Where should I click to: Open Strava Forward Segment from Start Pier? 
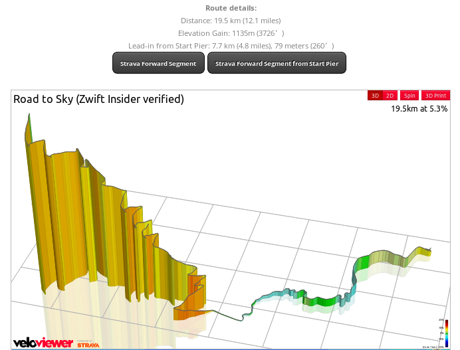(277, 63)
